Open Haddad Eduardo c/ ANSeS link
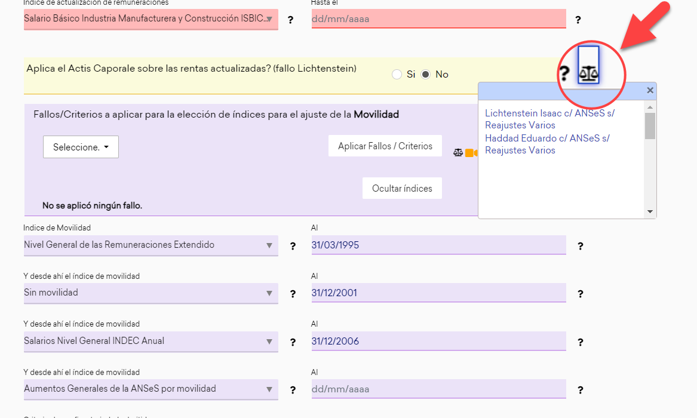The height and width of the screenshot is (418, 697). tap(547, 145)
